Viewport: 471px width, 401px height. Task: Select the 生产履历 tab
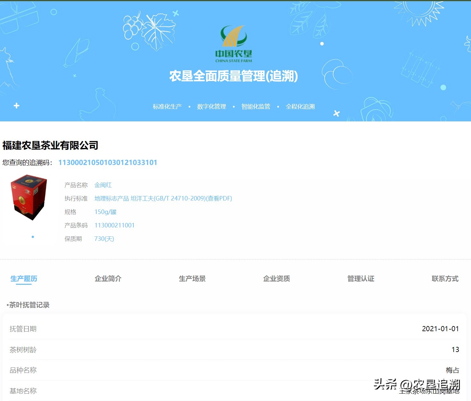point(23,279)
